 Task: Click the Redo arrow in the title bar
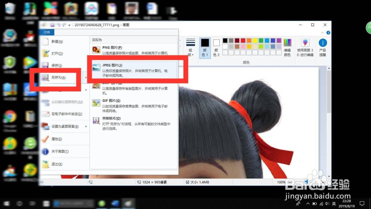pyautogui.click(x=64, y=25)
